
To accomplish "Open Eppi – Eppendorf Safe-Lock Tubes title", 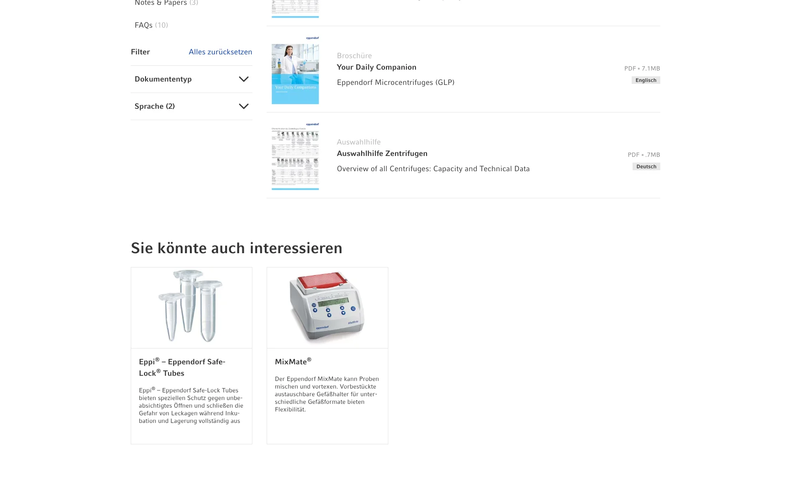I will point(182,367).
